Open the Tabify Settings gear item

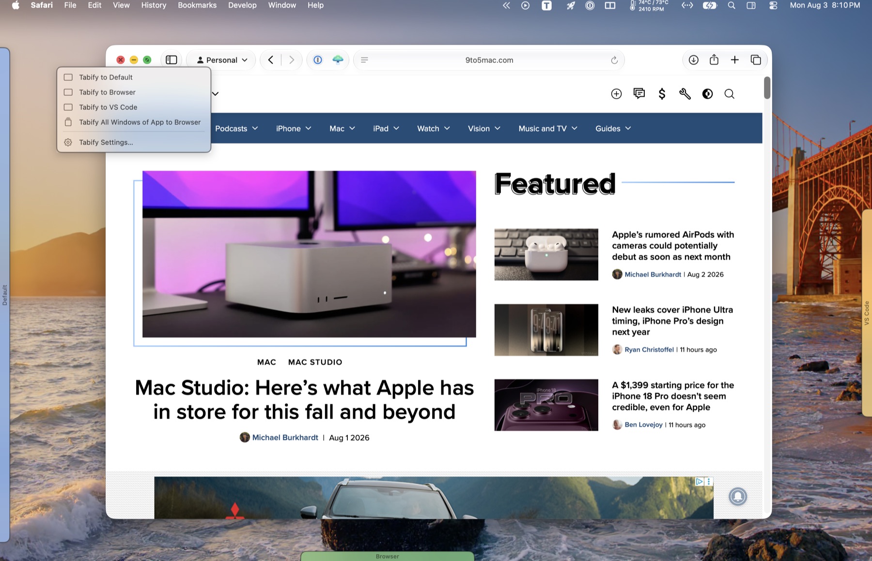coord(134,142)
